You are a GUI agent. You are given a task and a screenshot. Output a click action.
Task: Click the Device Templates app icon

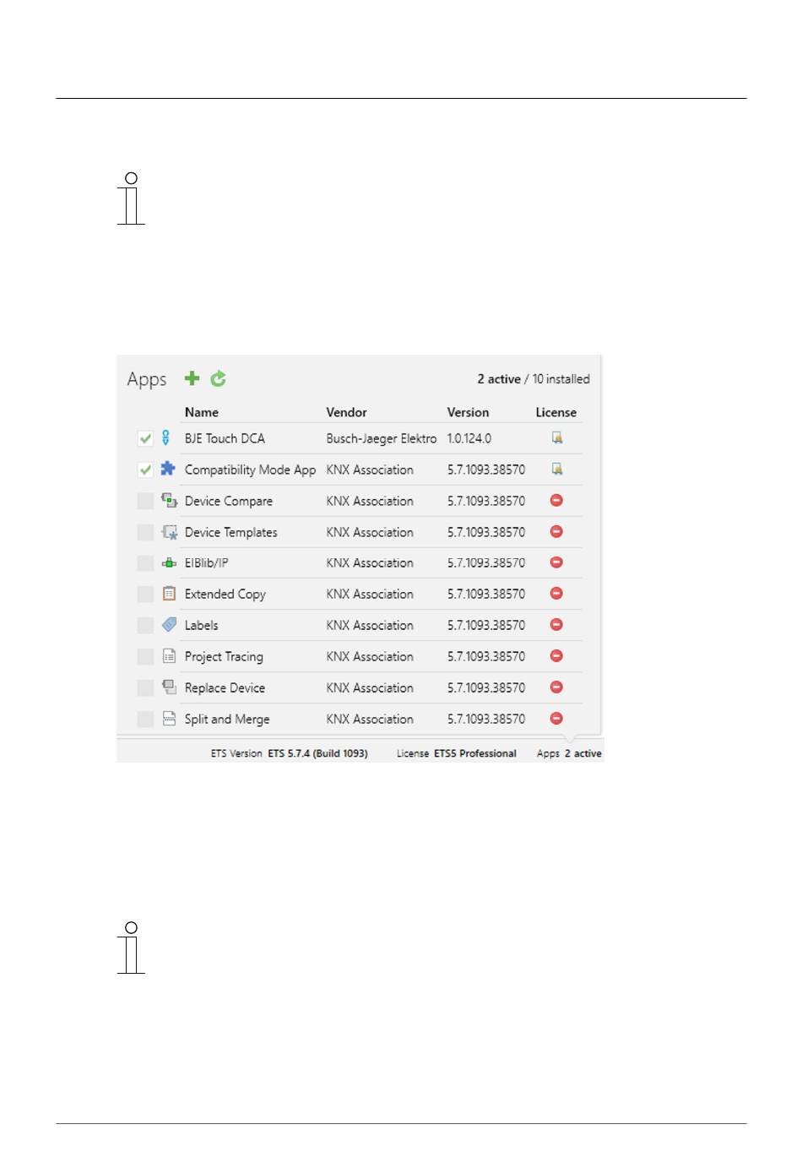pyautogui.click(x=170, y=532)
